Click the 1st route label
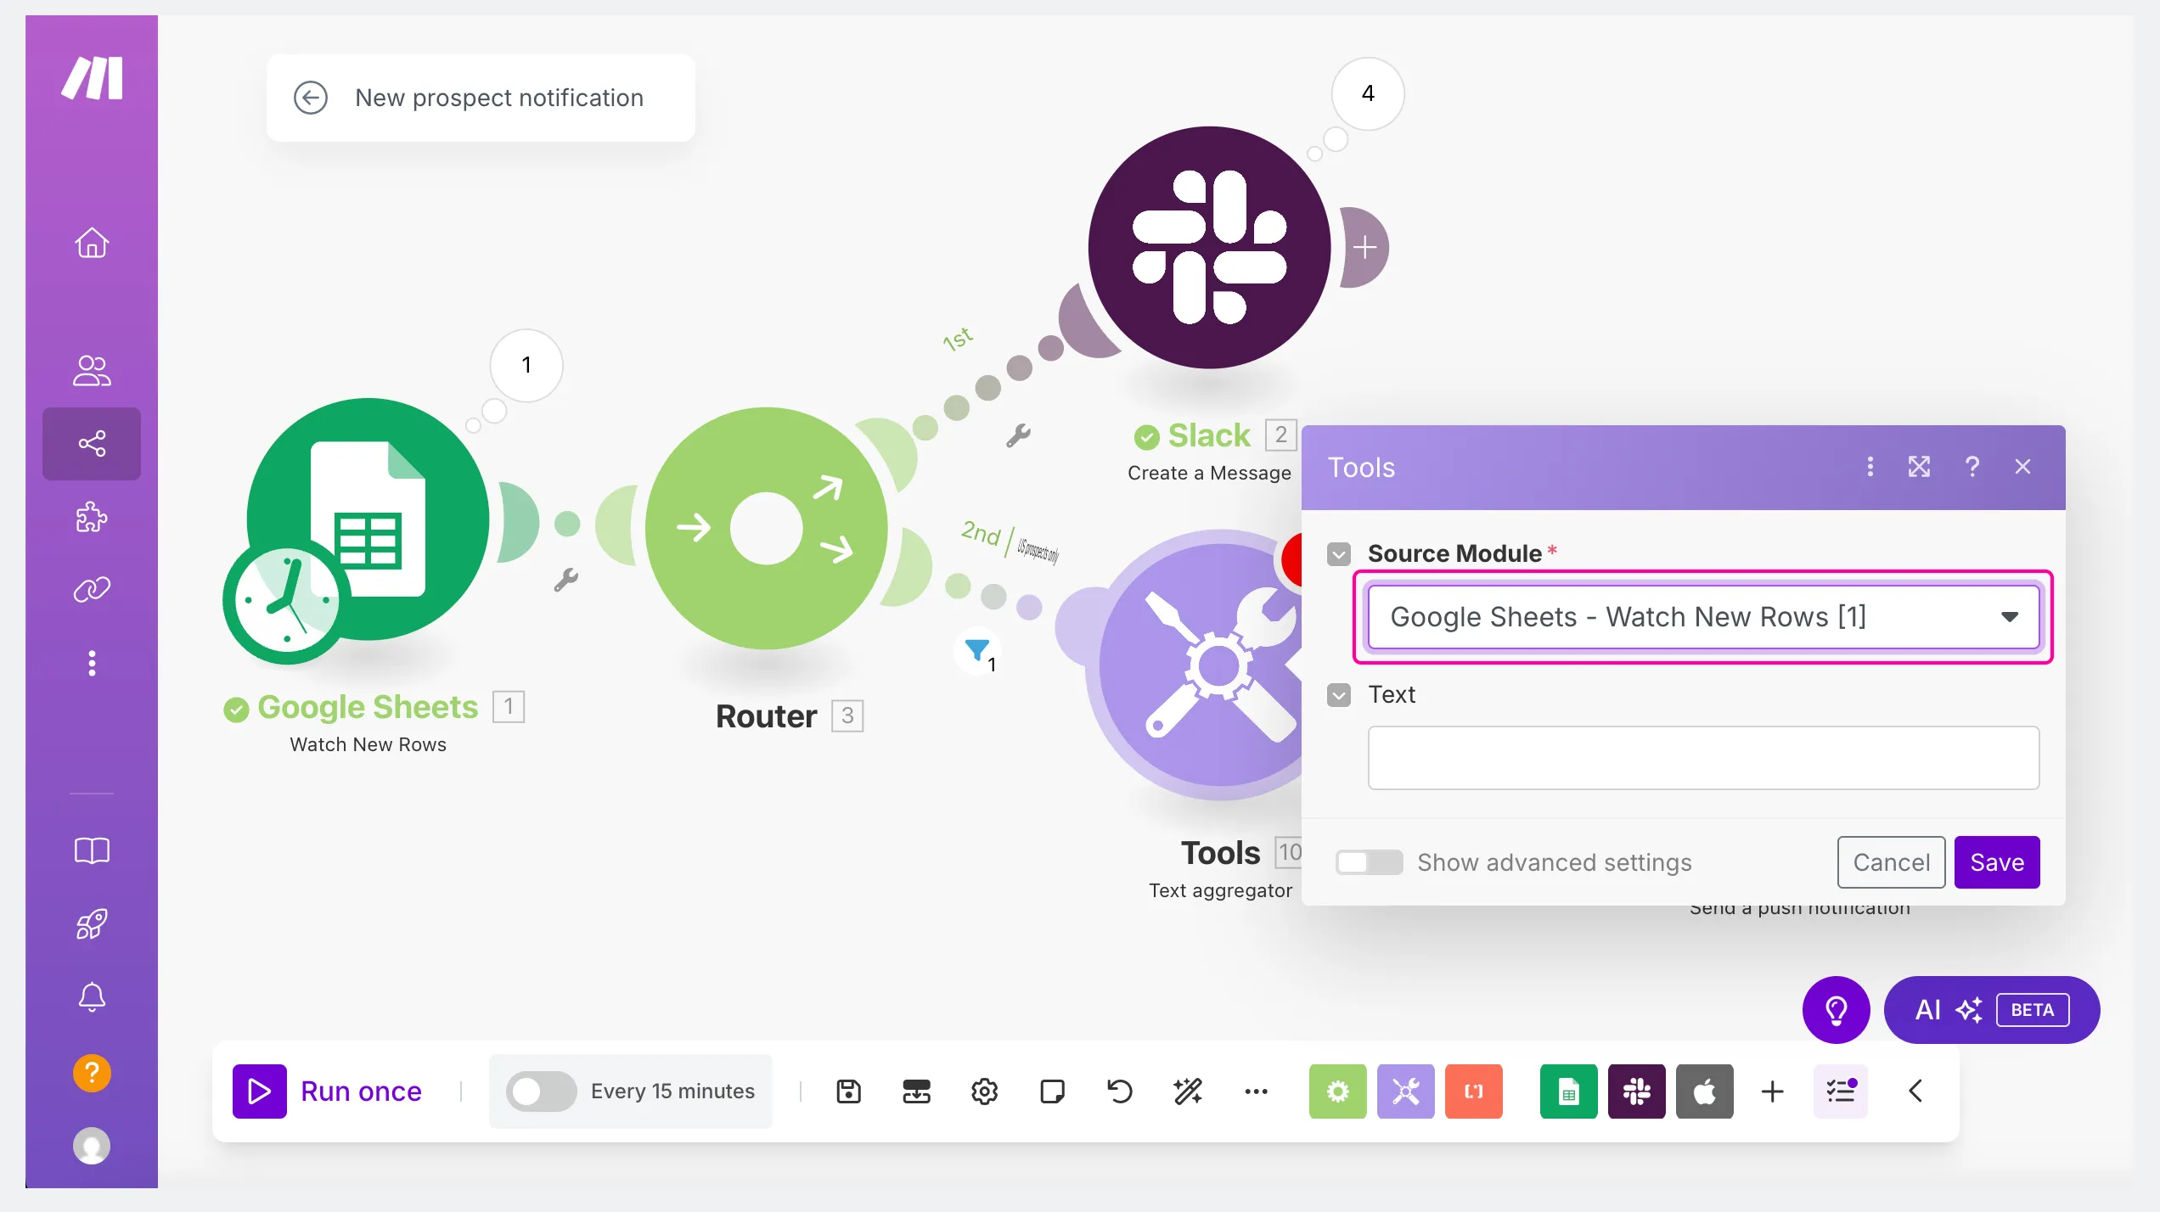The height and width of the screenshot is (1212, 2160). [957, 338]
